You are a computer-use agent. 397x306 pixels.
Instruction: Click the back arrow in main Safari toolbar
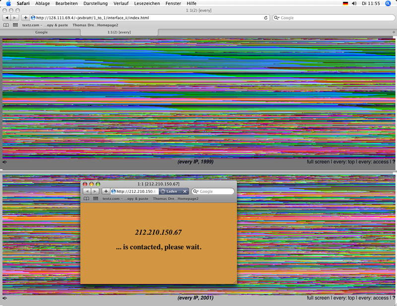(6, 18)
